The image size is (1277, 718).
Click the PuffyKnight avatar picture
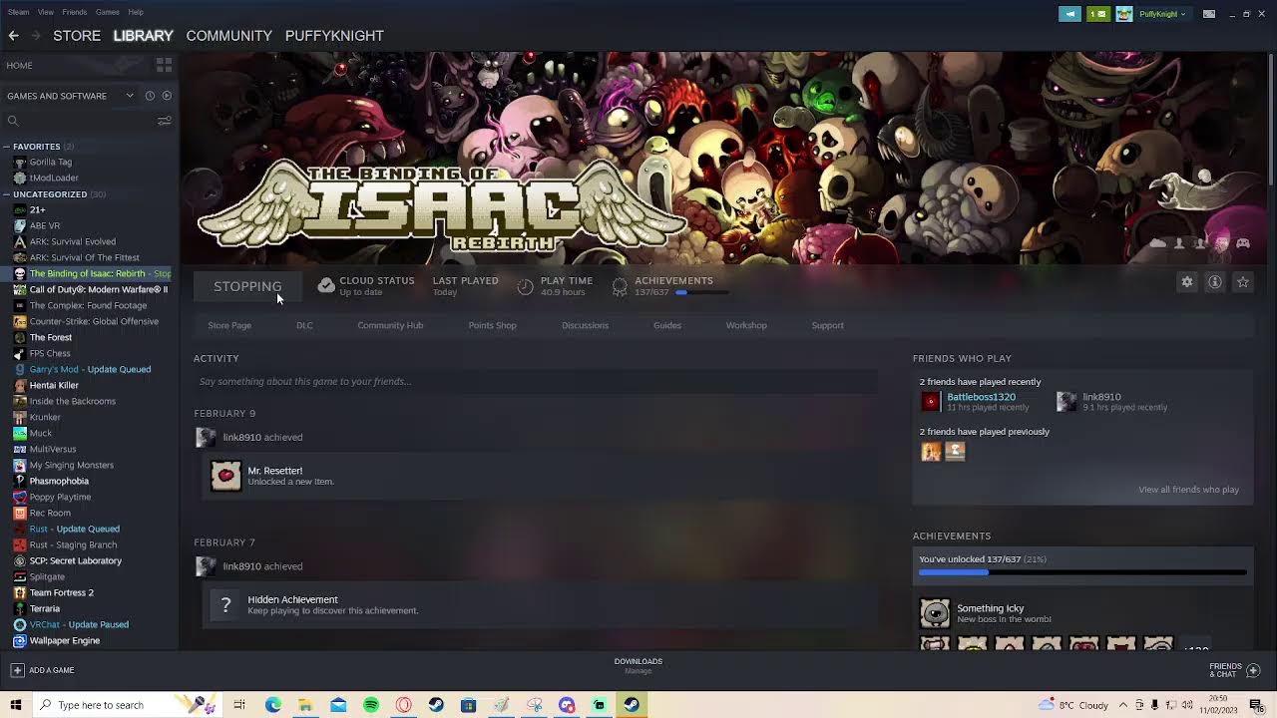(x=1124, y=14)
